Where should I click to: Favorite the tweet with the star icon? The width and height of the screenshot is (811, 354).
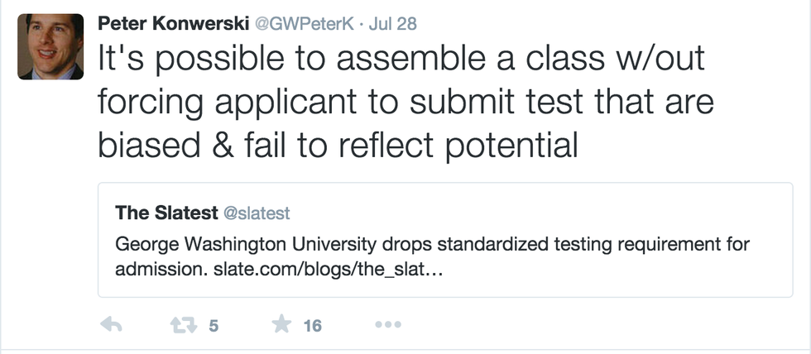282,325
